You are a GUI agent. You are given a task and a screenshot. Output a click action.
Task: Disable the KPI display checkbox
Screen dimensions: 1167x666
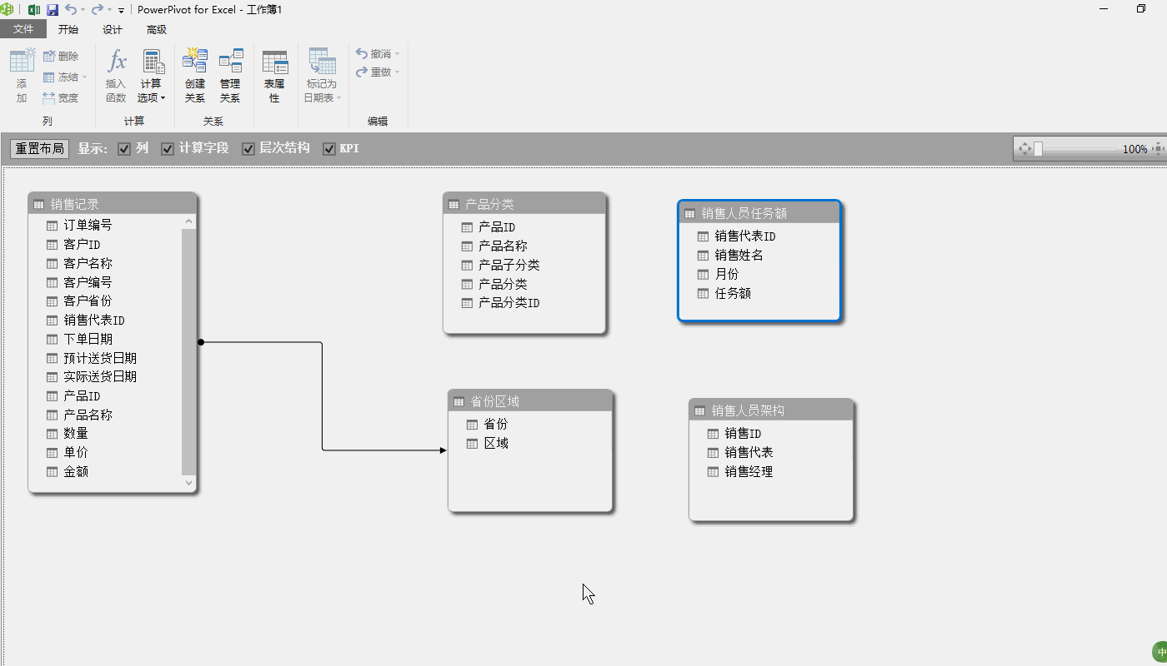click(329, 149)
